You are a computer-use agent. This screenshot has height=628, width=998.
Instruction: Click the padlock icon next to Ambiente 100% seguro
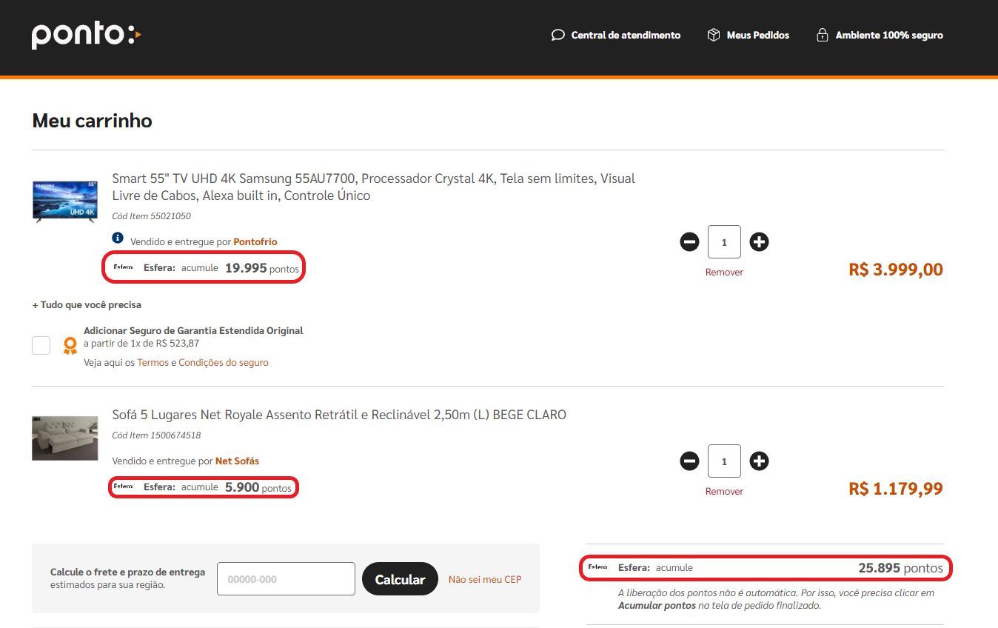tap(822, 35)
